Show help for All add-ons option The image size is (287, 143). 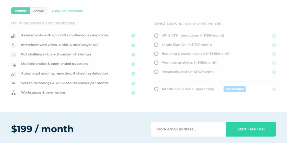coord(274,89)
